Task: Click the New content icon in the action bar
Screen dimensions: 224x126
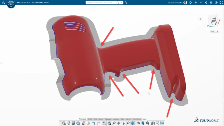Action: 69,123
